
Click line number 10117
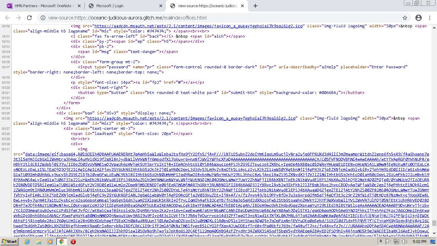(5, 67)
